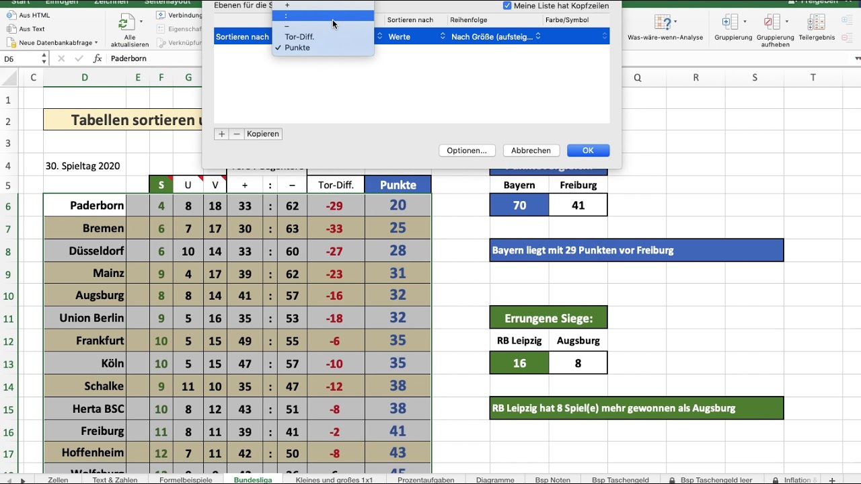The image size is (861, 484).
Task: Click cell with 70 under Bayern
Action: [519, 205]
